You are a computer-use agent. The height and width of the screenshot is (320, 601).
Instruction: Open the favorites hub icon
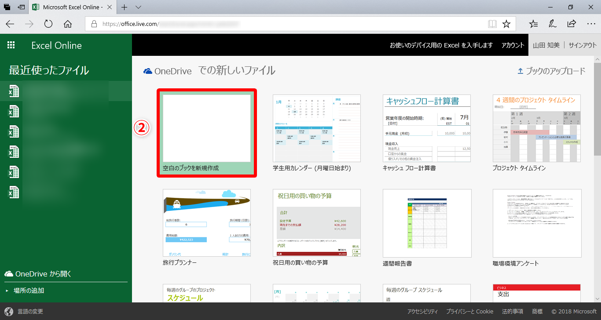533,24
